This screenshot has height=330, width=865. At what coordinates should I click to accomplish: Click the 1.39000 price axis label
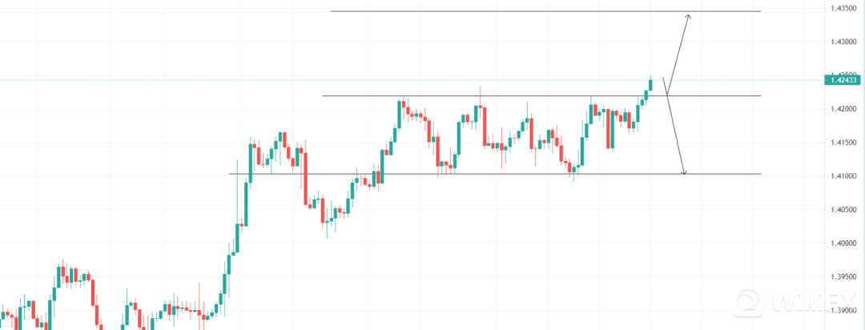[845, 310]
